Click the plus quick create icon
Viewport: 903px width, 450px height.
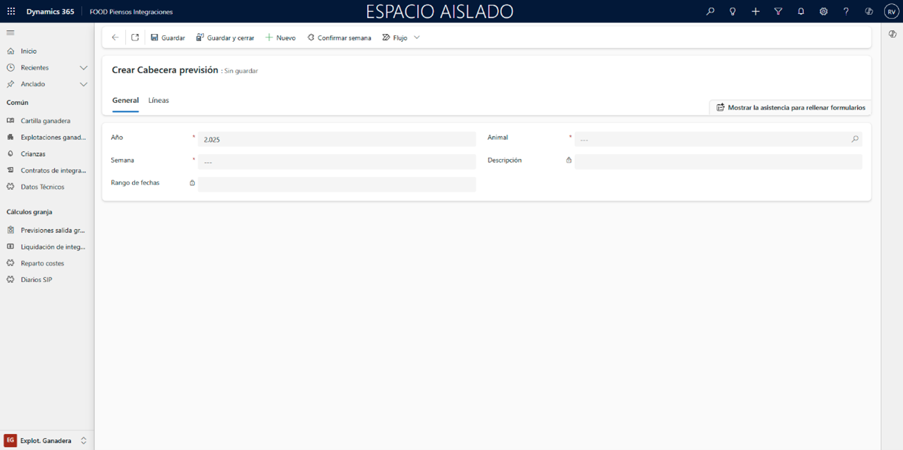click(755, 12)
